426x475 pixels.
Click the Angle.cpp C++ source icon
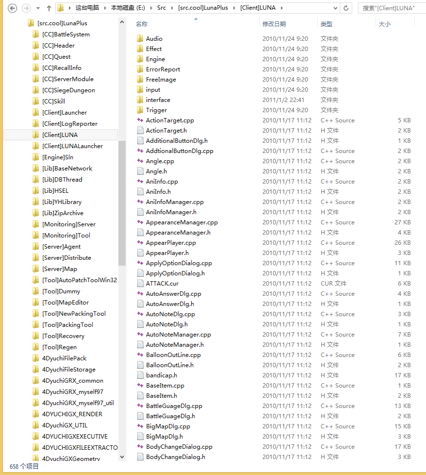coord(140,161)
